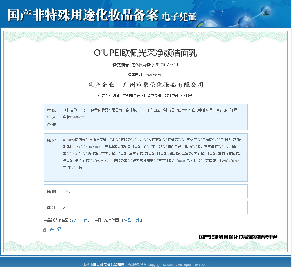Click the 产品包装平面图 label text
This screenshot has height=267, width=292.
[x=56, y=221]
